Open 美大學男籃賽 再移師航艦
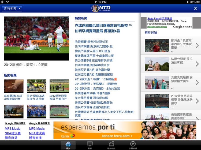Viewport: 201px width, 150px height. (91, 98)
